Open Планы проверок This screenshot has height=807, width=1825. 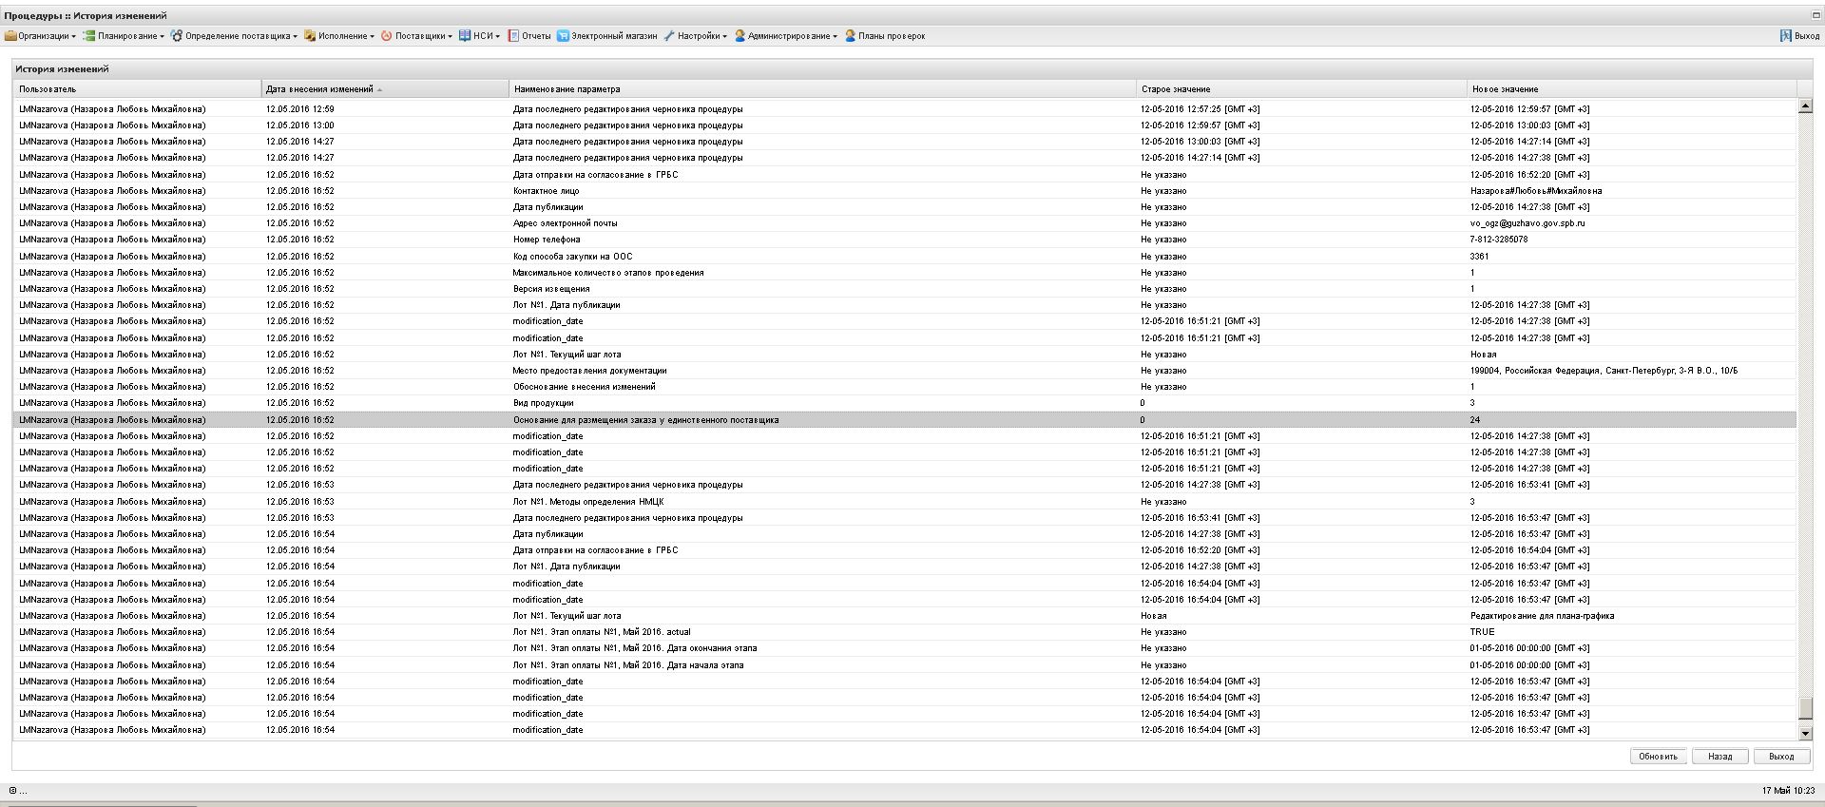(885, 36)
